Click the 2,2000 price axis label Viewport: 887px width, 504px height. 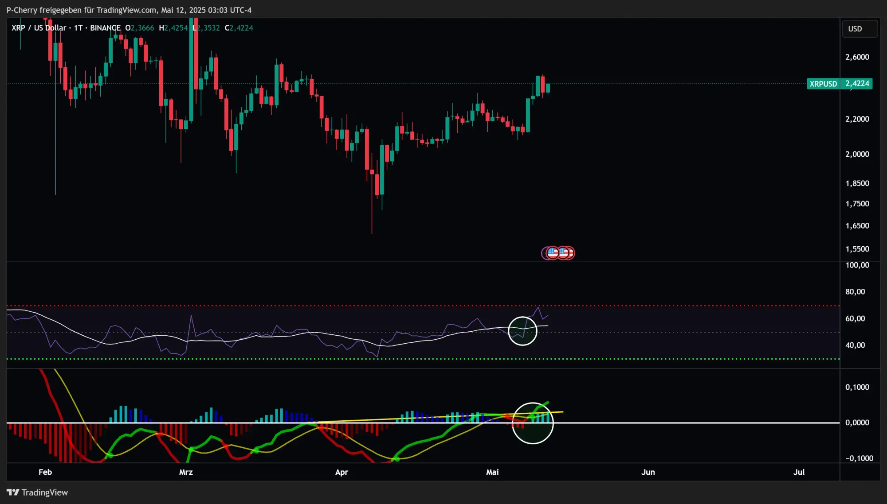[857, 119]
